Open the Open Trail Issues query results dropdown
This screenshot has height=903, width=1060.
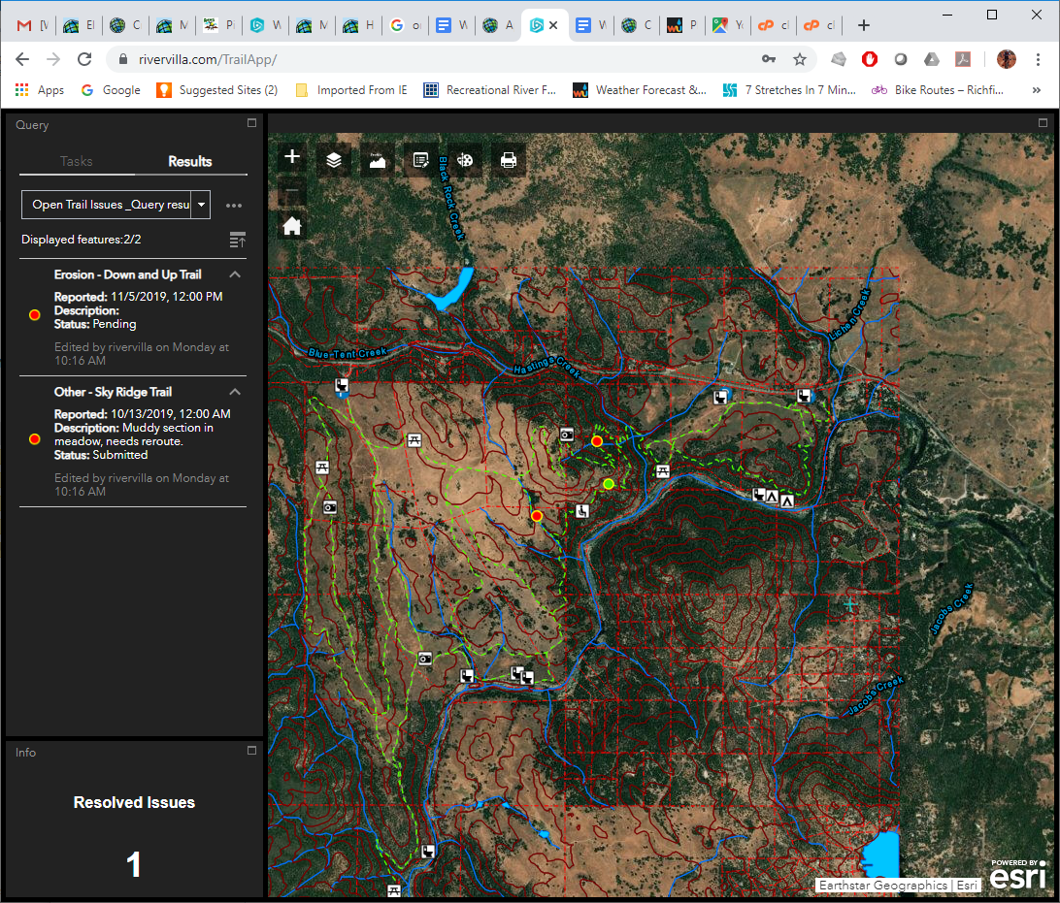(201, 205)
